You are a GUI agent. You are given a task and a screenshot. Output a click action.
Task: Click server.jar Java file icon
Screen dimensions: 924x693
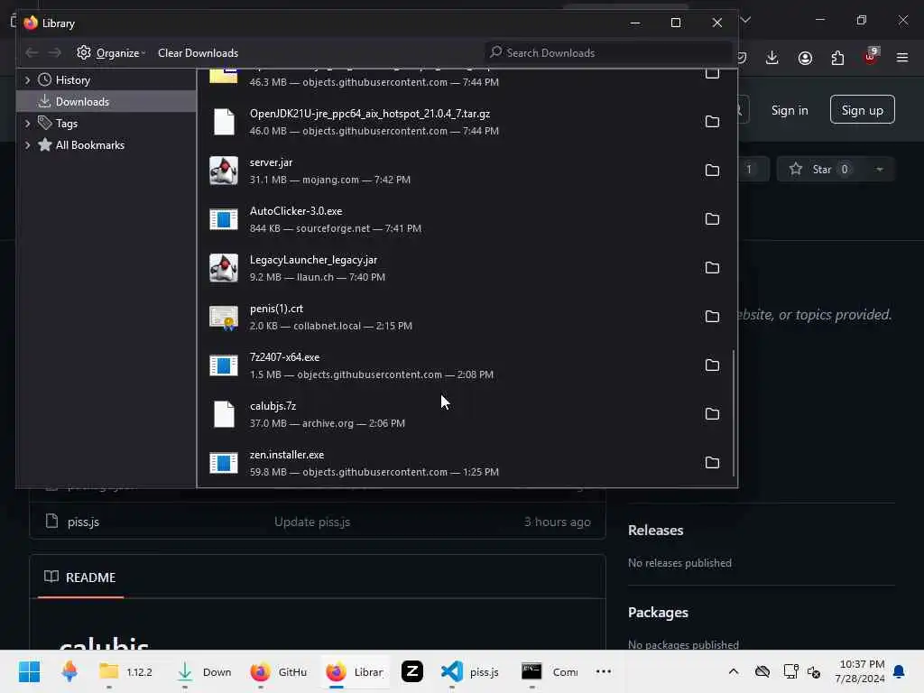click(224, 171)
